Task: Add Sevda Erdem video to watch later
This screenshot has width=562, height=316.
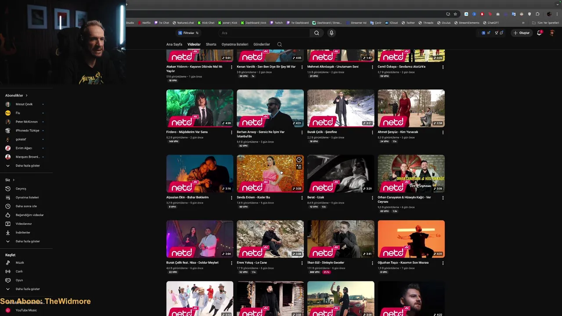Action: 299,160
